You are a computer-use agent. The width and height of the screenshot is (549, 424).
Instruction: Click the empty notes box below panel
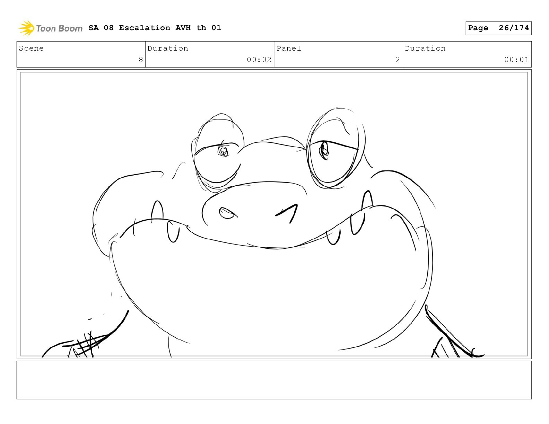tap(274, 380)
